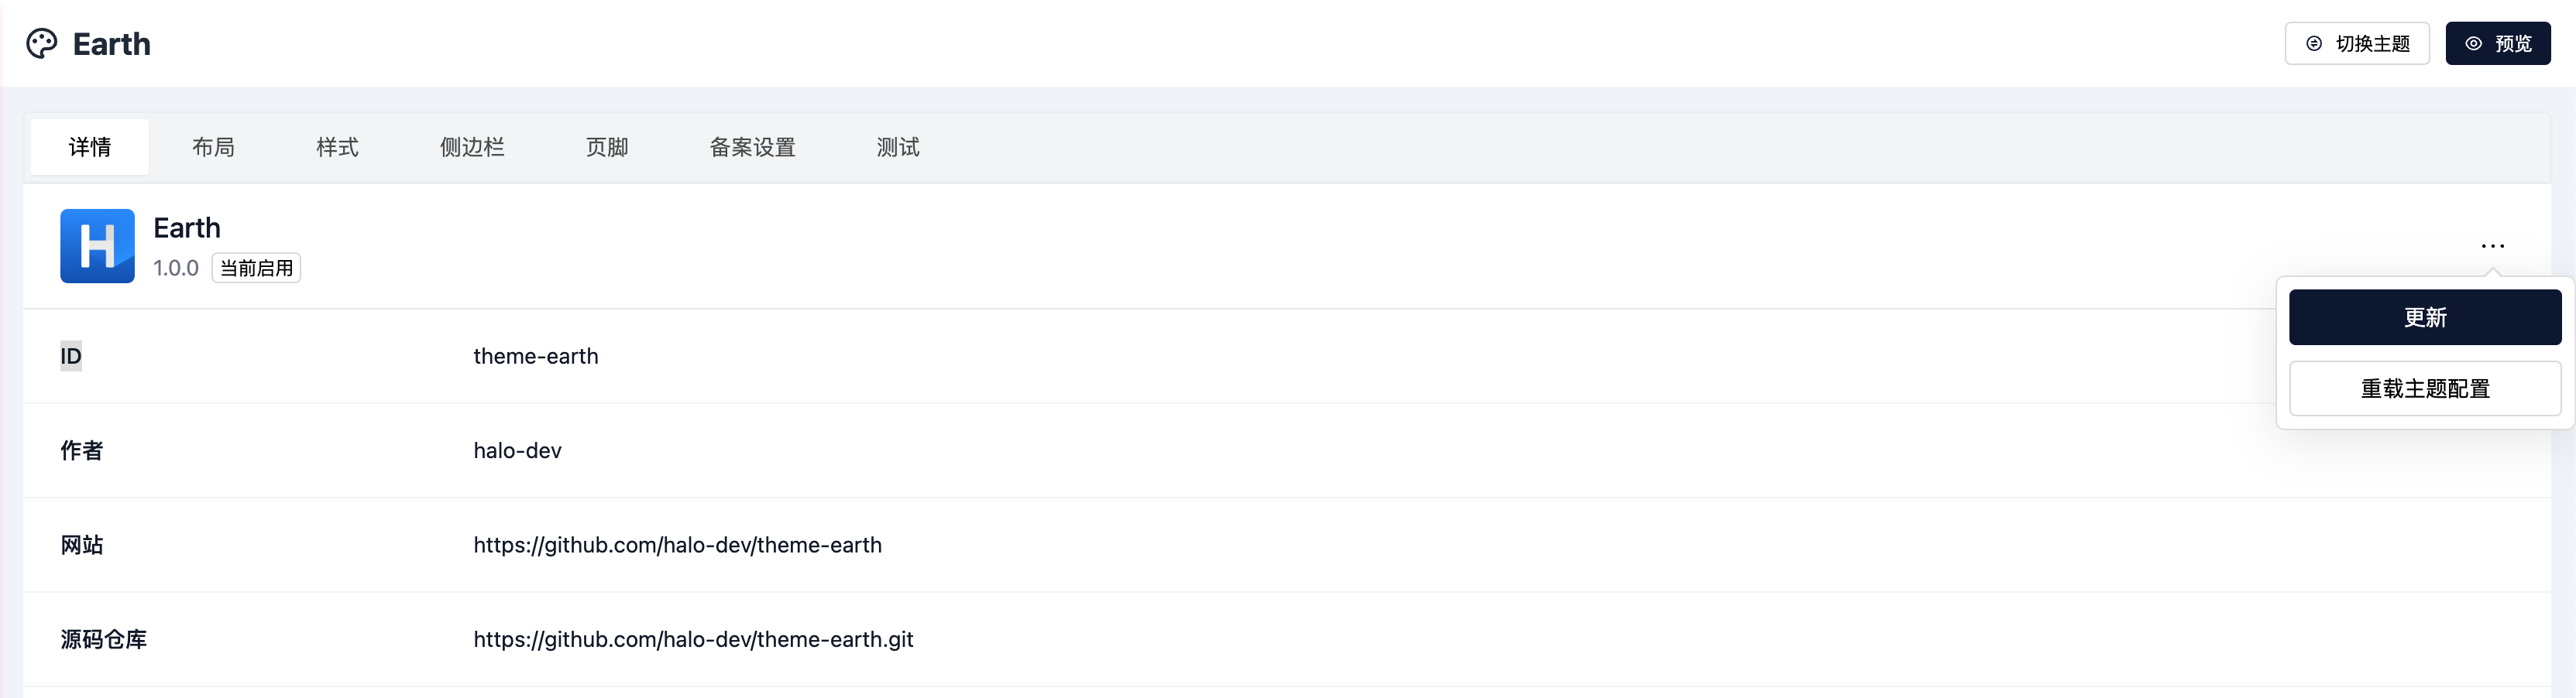Click the theme-earth.git repository URL
This screenshot has height=698, width=2576.
(693, 639)
